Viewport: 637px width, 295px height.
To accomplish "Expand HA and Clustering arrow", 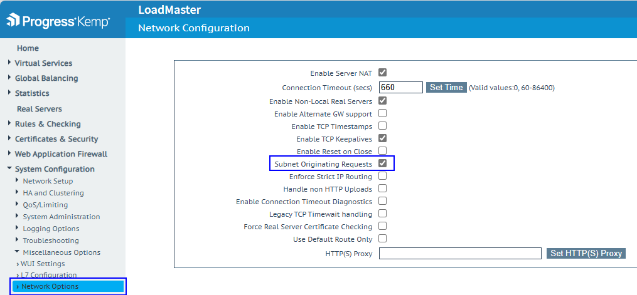I will click(17, 192).
